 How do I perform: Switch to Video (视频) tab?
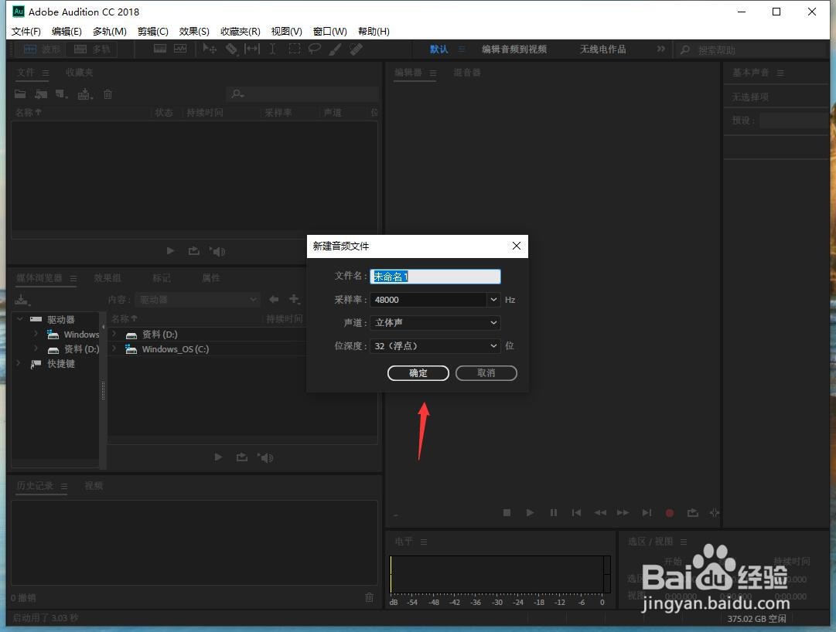[94, 485]
